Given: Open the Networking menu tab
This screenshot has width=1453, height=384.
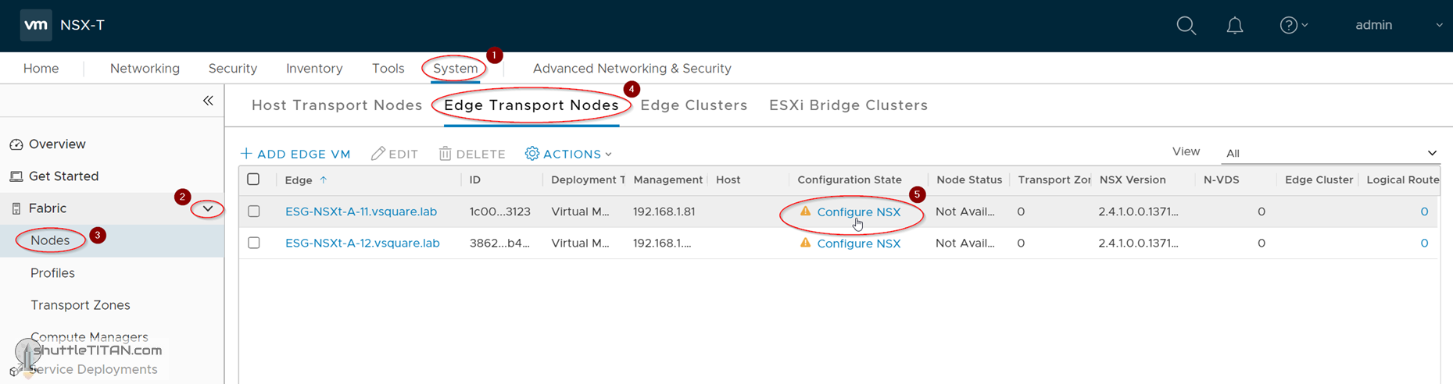Looking at the screenshot, I should tap(145, 69).
